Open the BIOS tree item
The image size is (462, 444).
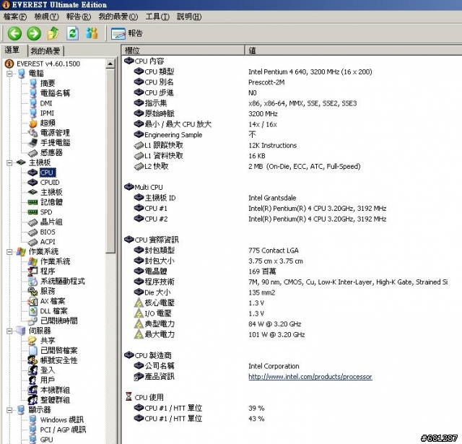(x=48, y=232)
